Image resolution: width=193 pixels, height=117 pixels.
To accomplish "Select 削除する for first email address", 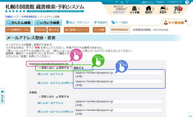I will [72, 68].
